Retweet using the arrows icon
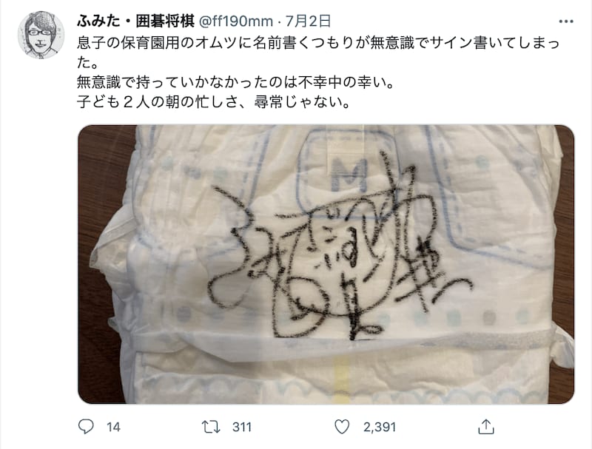Viewport: 592px width, 449px height. click(x=211, y=427)
